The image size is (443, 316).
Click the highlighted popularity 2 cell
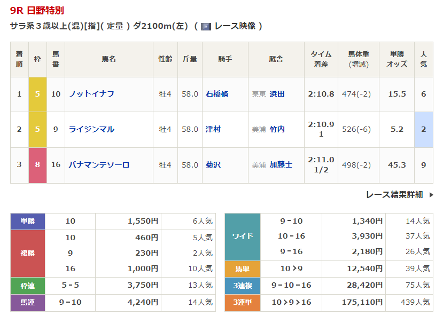[423, 129]
